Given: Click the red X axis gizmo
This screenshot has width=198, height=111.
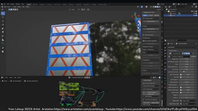Looking at the screenshot, I should point(139,16).
